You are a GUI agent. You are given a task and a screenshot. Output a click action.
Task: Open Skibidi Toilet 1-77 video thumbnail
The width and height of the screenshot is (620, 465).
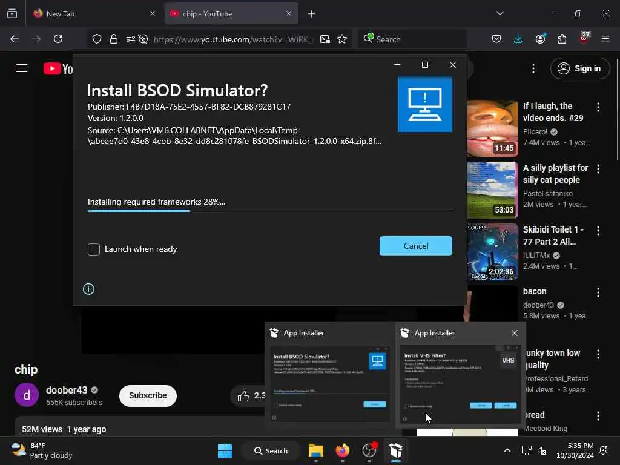(493, 252)
